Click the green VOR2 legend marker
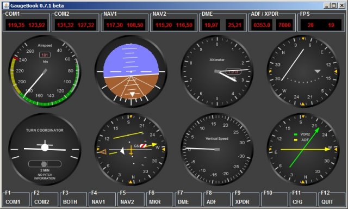The image size is (348, 209). 295,134
